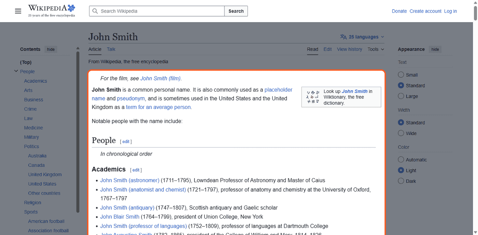Jump to Medicine in Contents
The width and height of the screenshot is (478, 235).
pos(33,128)
